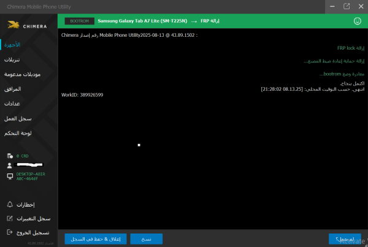
Task: Click تسجيل الخروج to log out
Action: pos(33,233)
